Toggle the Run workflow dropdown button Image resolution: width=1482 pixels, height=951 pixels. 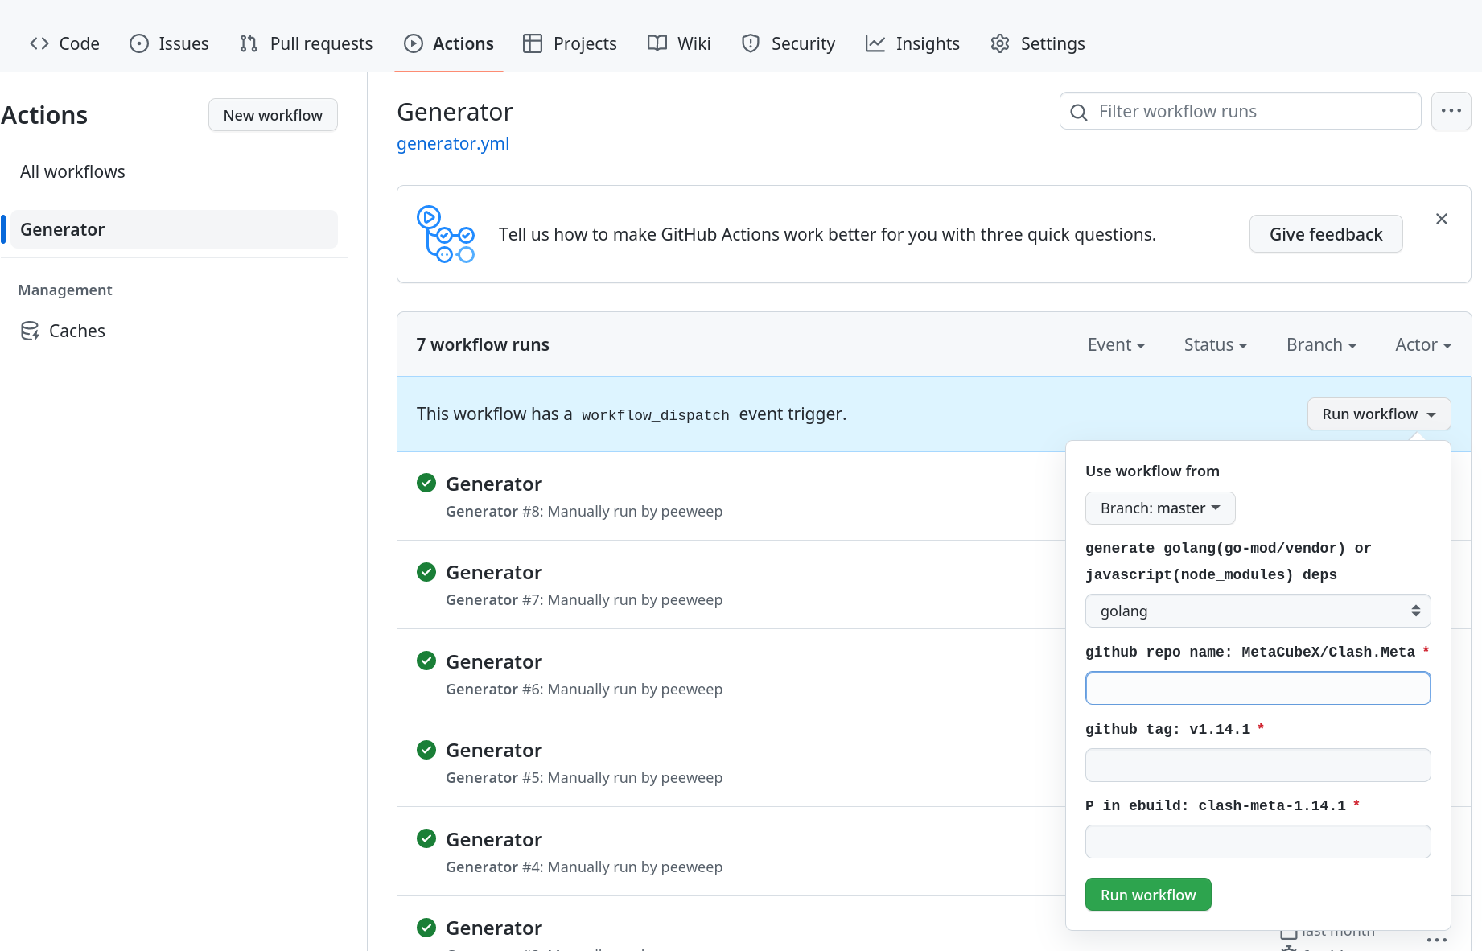[1379, 414]
